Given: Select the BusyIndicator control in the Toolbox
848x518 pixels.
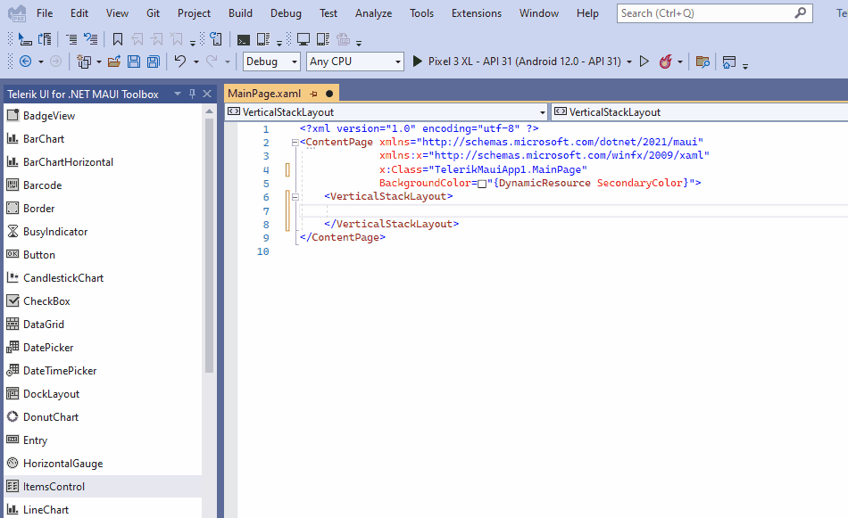Looking at the screenshot, I should (56, 231).
